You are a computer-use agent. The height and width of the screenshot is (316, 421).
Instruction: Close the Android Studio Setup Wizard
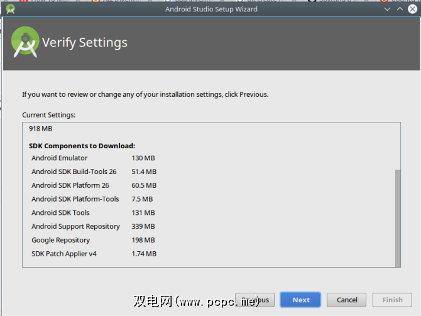(x=412, y=9)
